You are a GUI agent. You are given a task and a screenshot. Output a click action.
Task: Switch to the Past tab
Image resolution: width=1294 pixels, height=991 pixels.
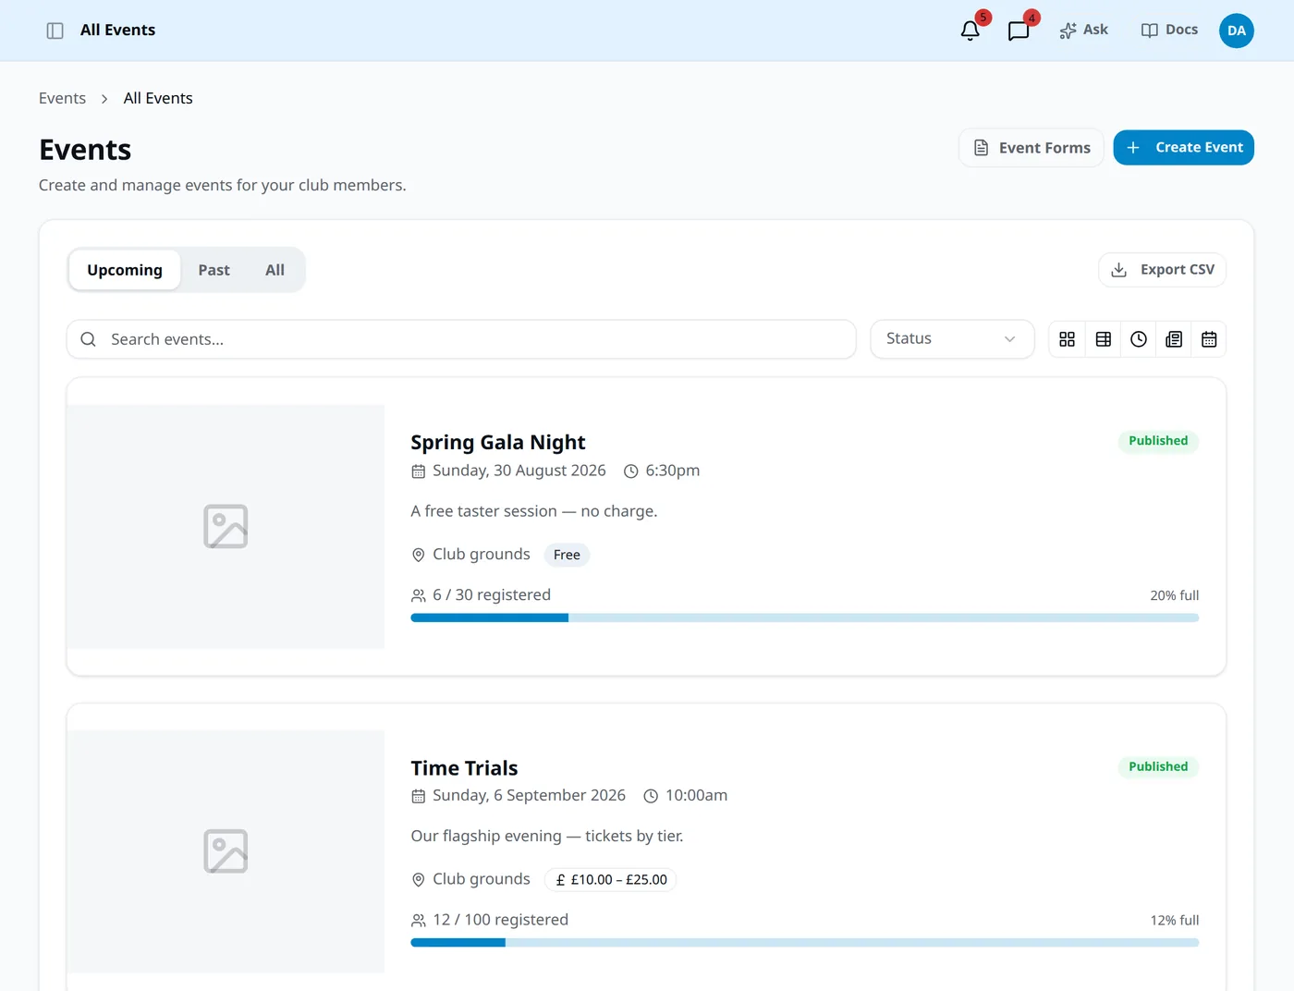[x=214, y=270]
